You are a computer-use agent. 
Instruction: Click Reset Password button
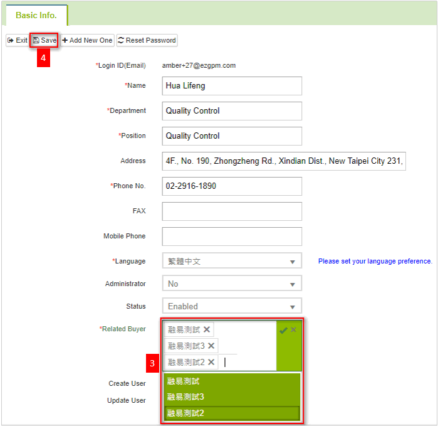point(147,40)
